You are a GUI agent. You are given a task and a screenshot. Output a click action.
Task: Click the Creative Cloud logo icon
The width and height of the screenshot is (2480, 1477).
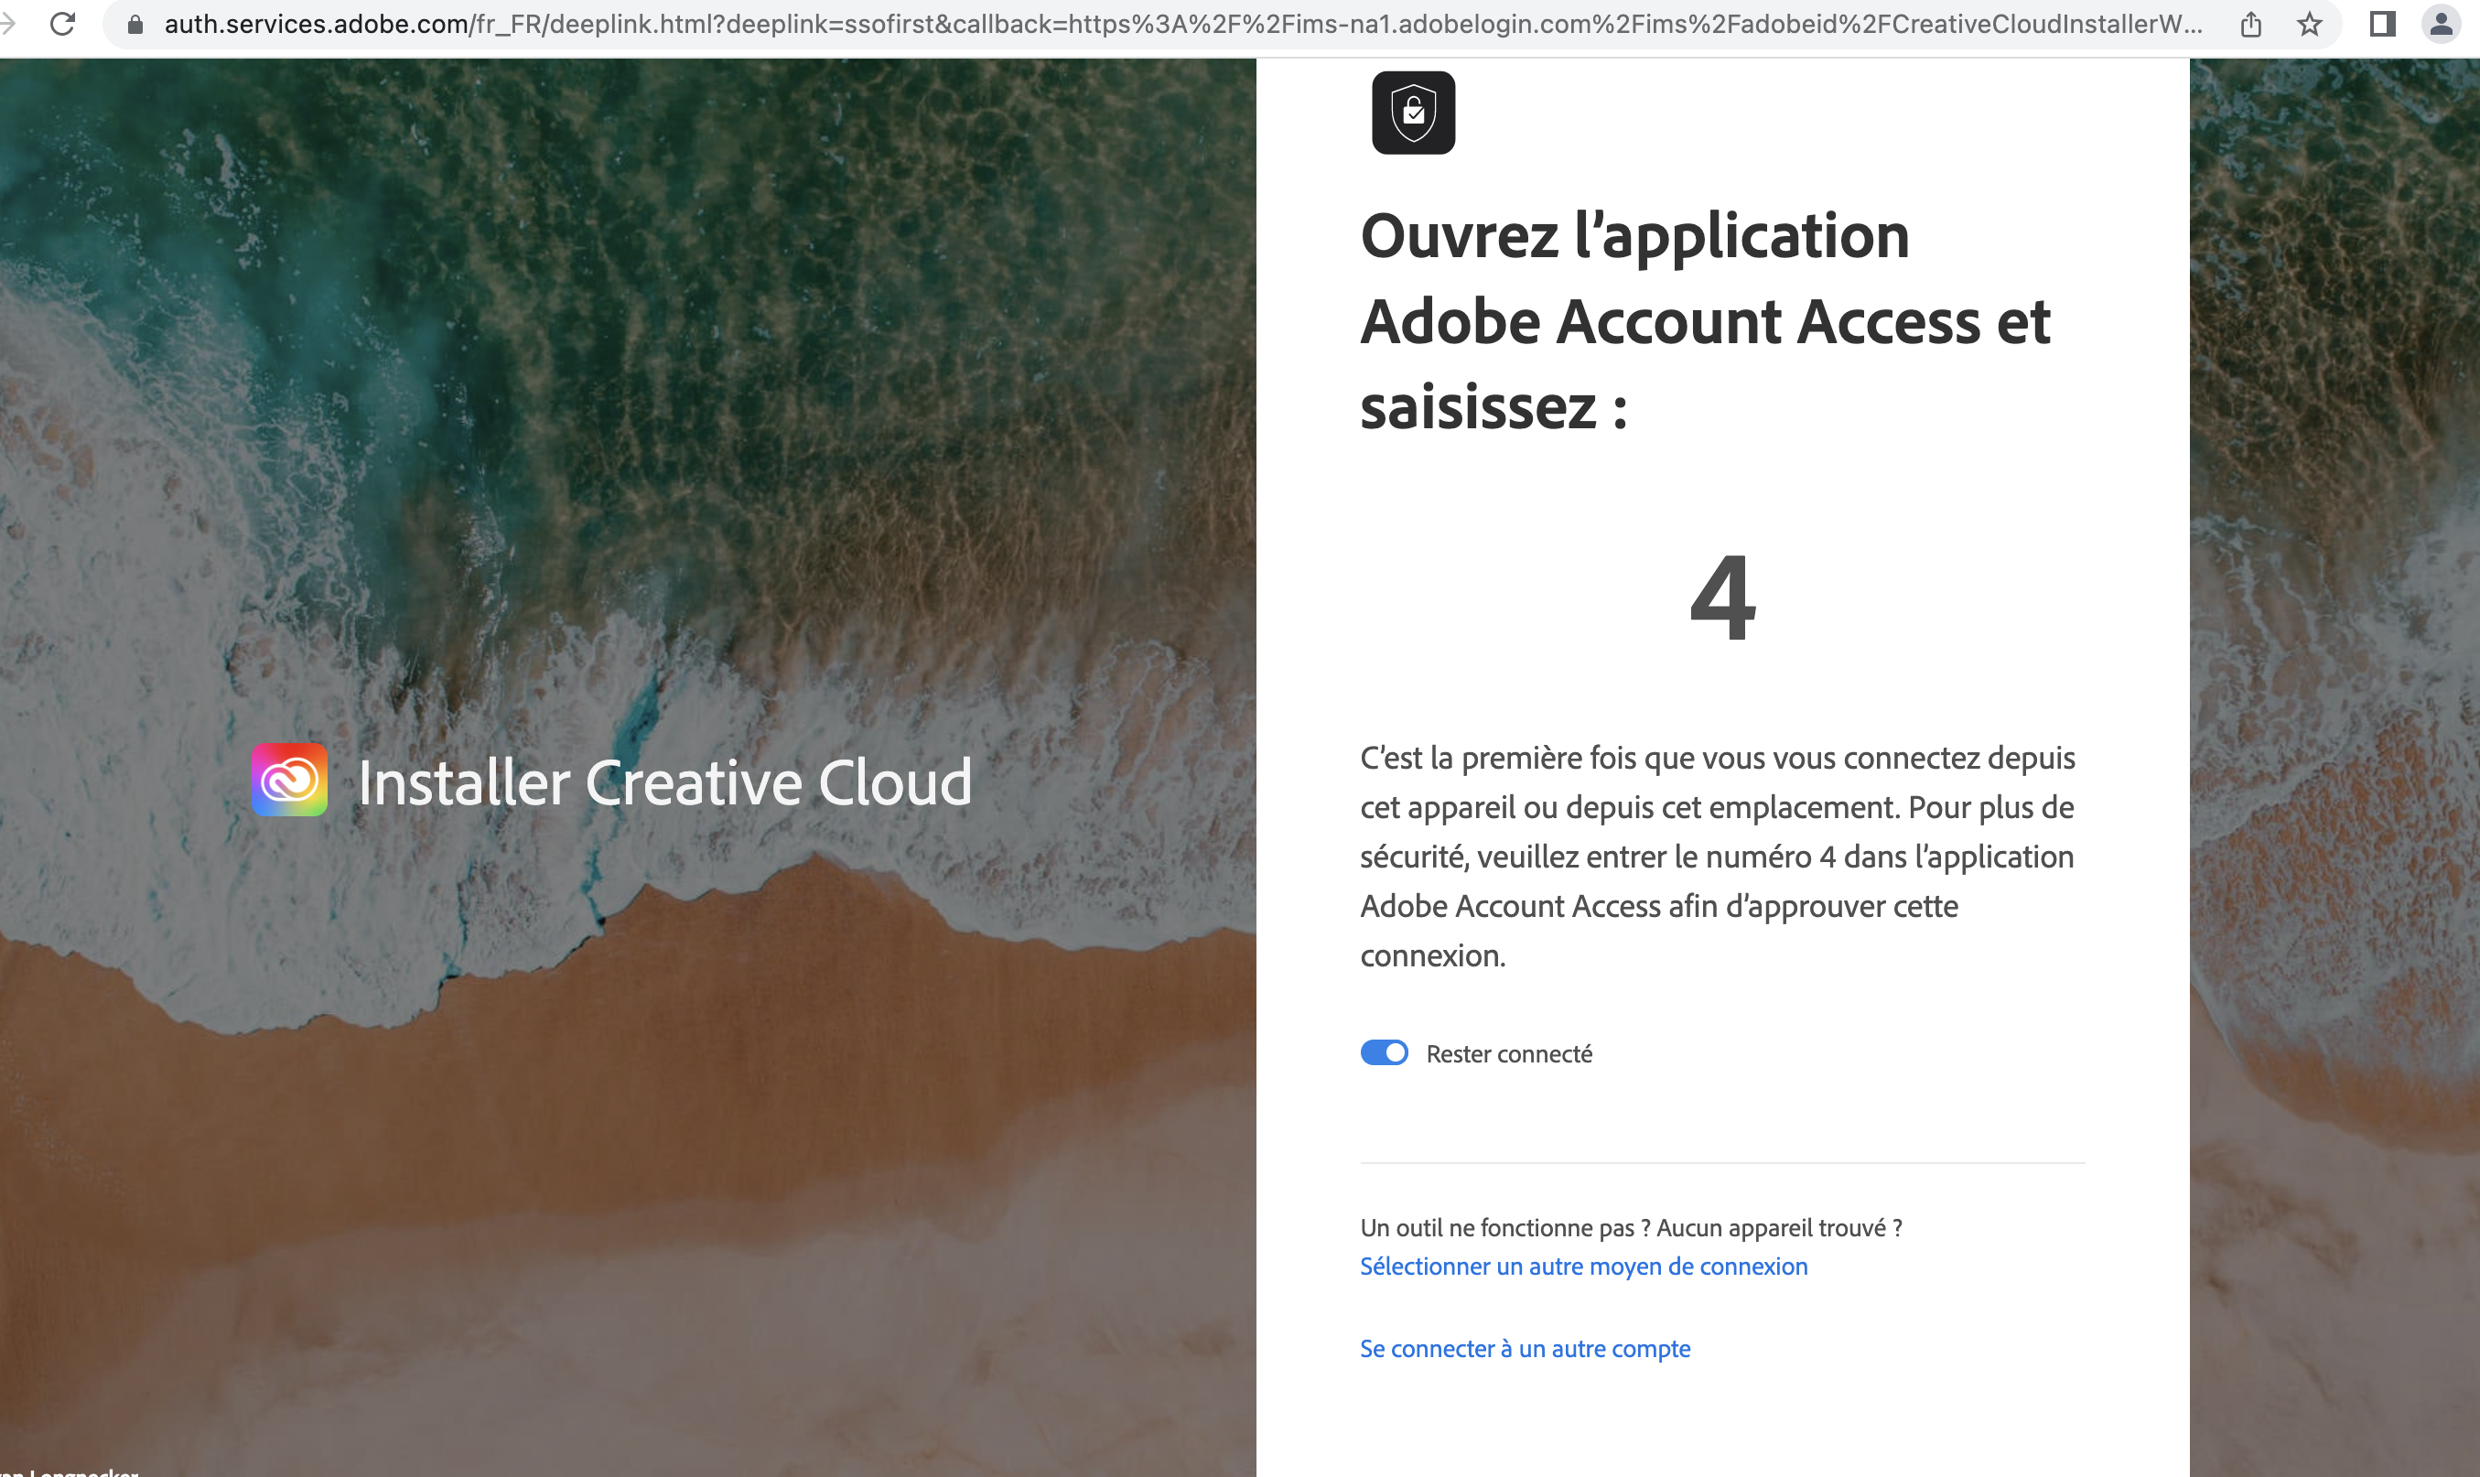(x=289, y=781)
